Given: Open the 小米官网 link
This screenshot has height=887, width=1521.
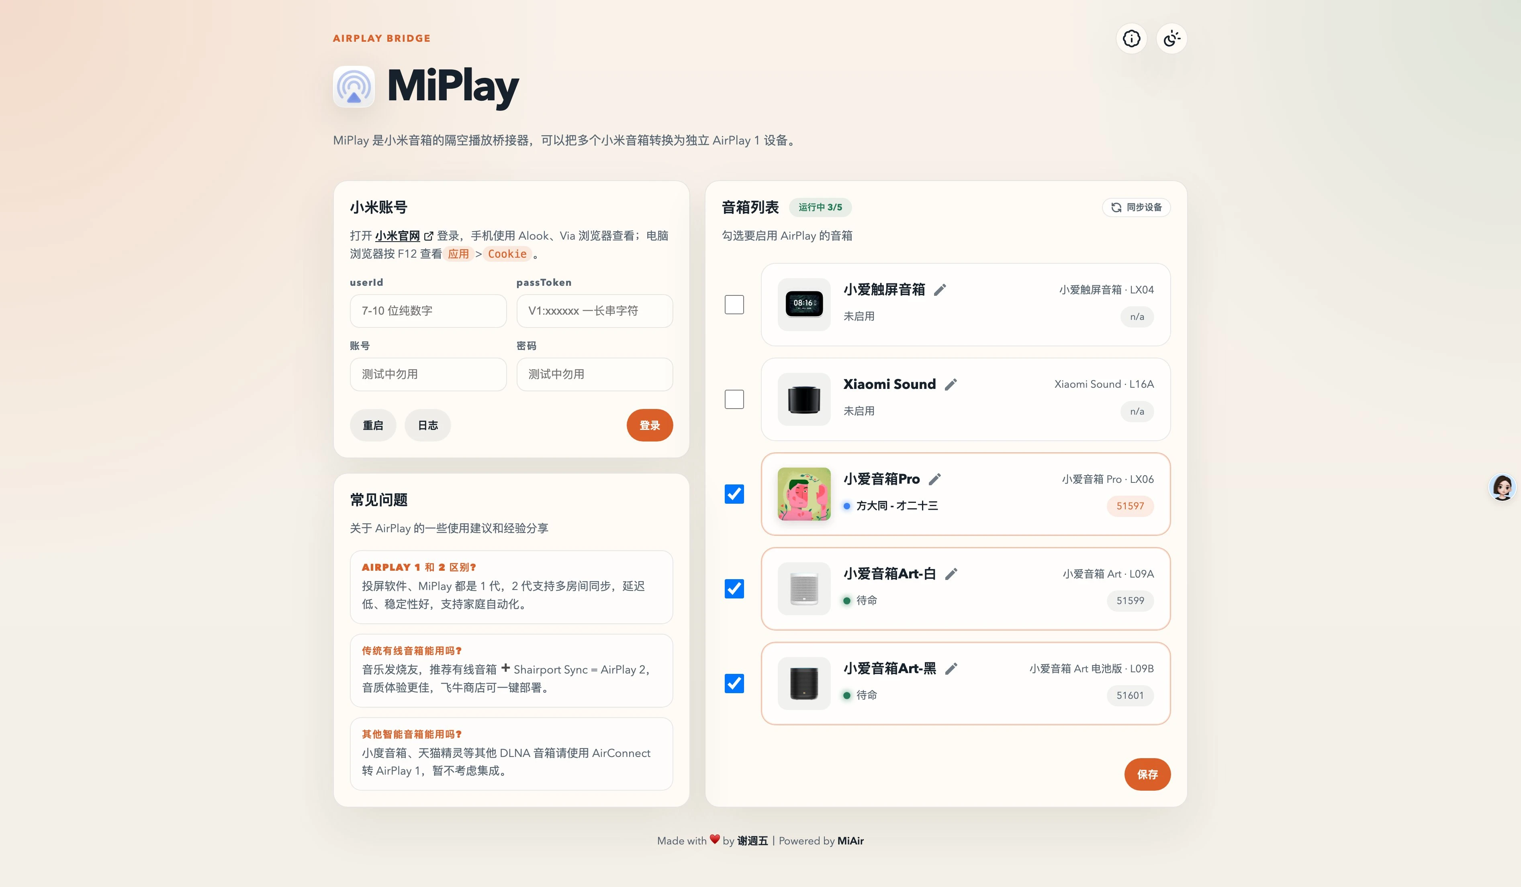Looking at the screenshot, I should 398,236.
